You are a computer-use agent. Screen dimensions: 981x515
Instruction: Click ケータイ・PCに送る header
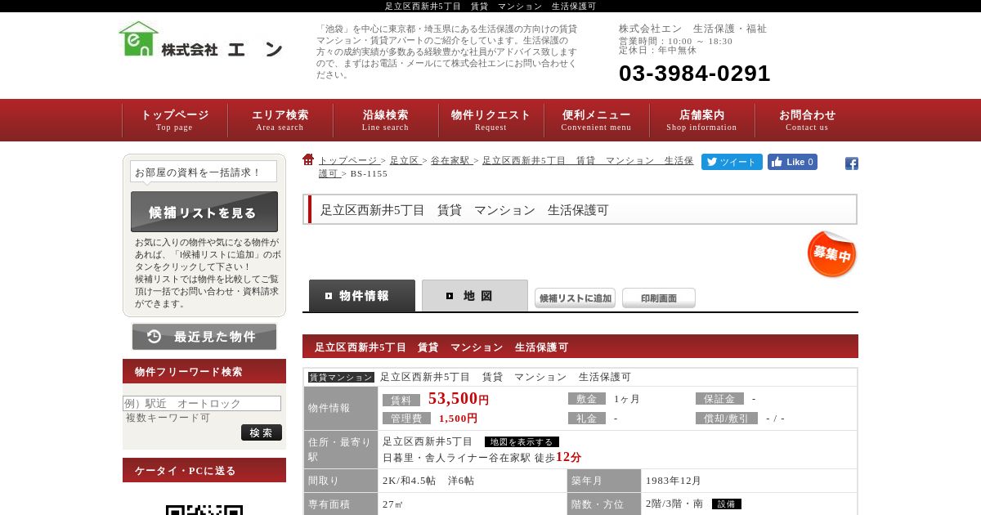[204, 470]
